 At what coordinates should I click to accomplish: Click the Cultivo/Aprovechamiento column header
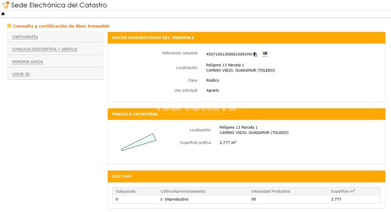[x=183, y=191]
